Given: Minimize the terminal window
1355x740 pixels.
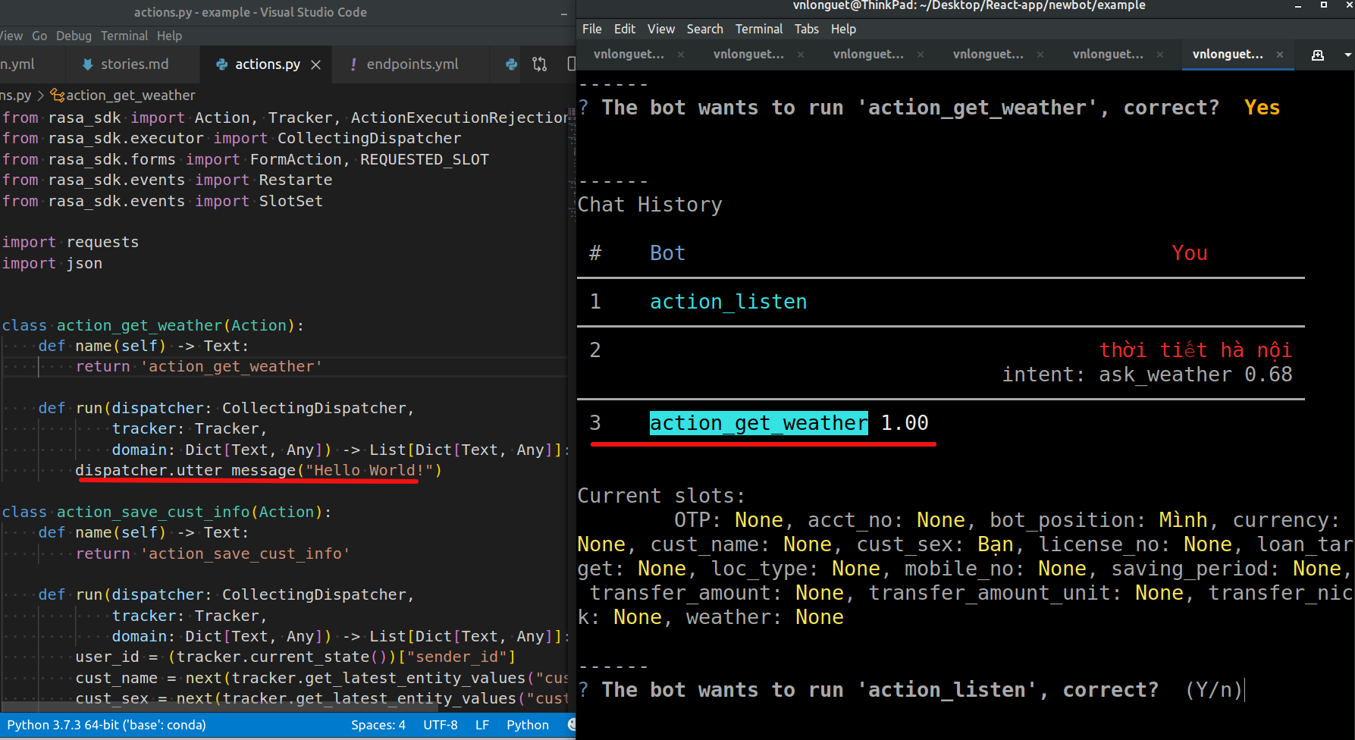Looking at the screenshot, I should click(x=1297, y=6).
